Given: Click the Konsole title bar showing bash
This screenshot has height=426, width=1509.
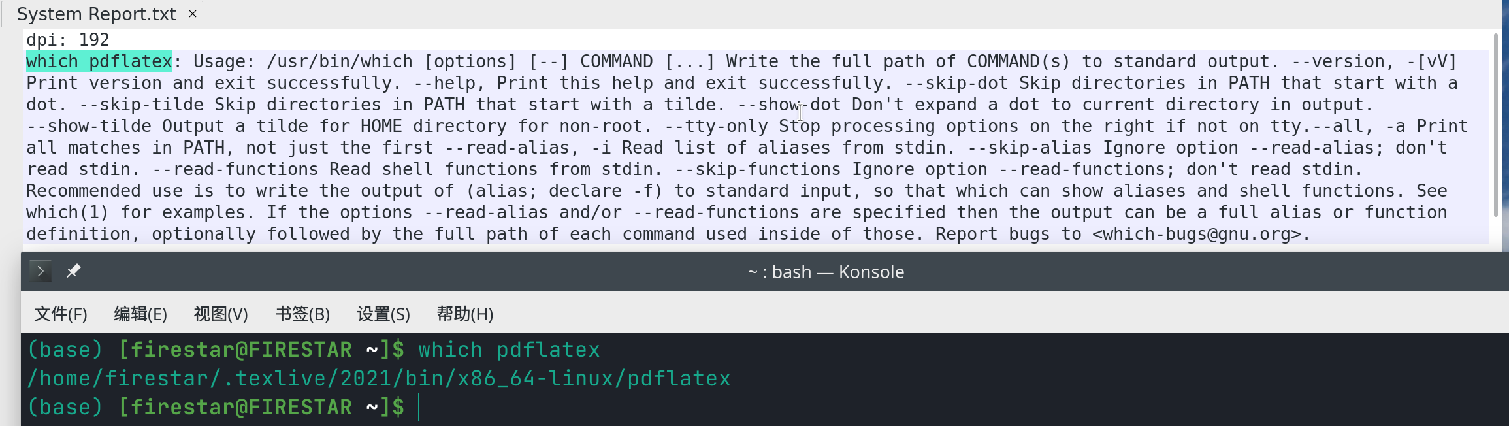Looking at the screenshot, I should (825, 271).
